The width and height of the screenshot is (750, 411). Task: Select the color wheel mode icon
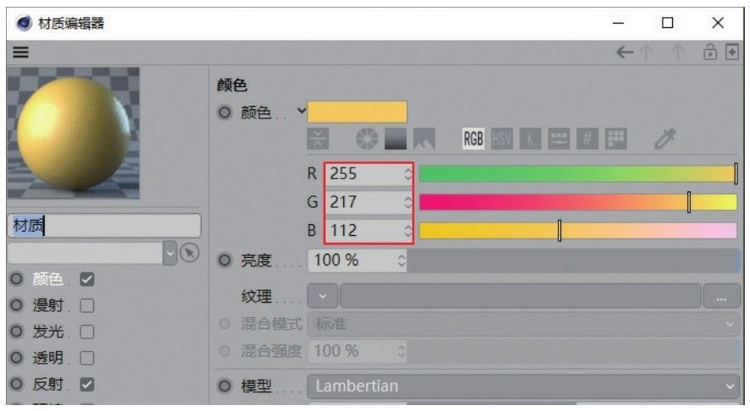pyautogui.click(x=367, y=139)
